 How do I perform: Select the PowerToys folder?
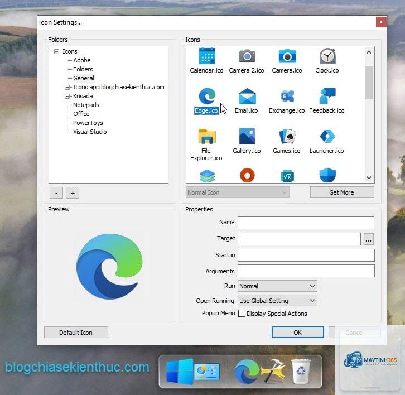[88, 123]
